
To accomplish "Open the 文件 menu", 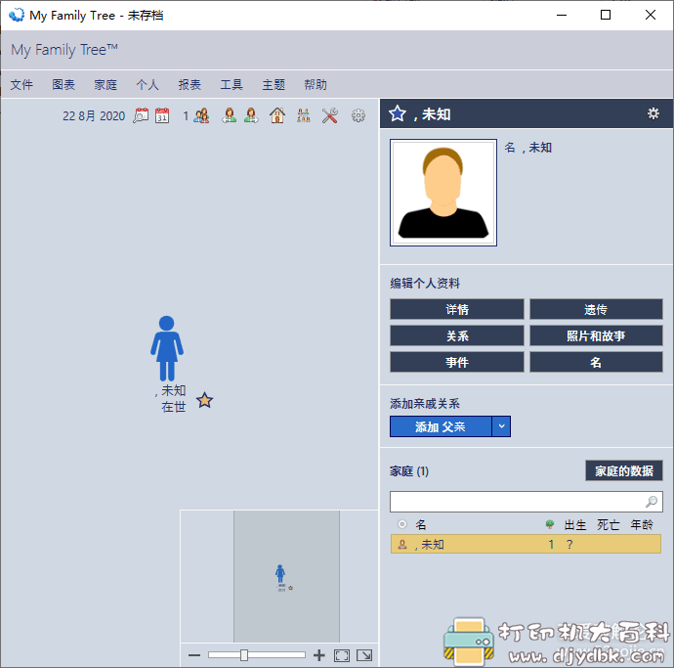I will (x=21, y=84).
